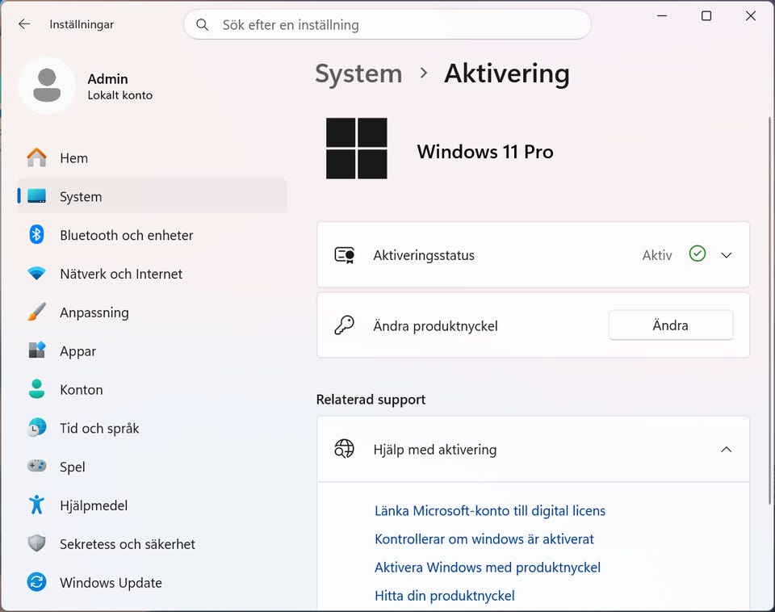Click the Ändra product key button
Viewport: 775px width, 612px height.
(671, 325)
